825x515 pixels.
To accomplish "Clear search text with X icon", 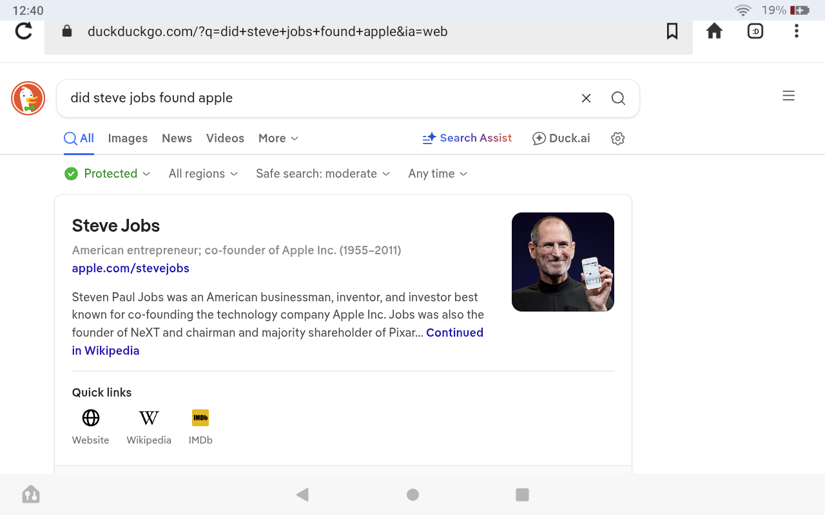I will (x=586, y=98).
